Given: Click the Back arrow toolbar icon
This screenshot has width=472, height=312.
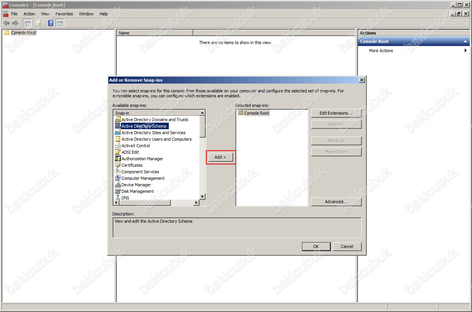Looking at the screenshot, I should tap(7, 23).
